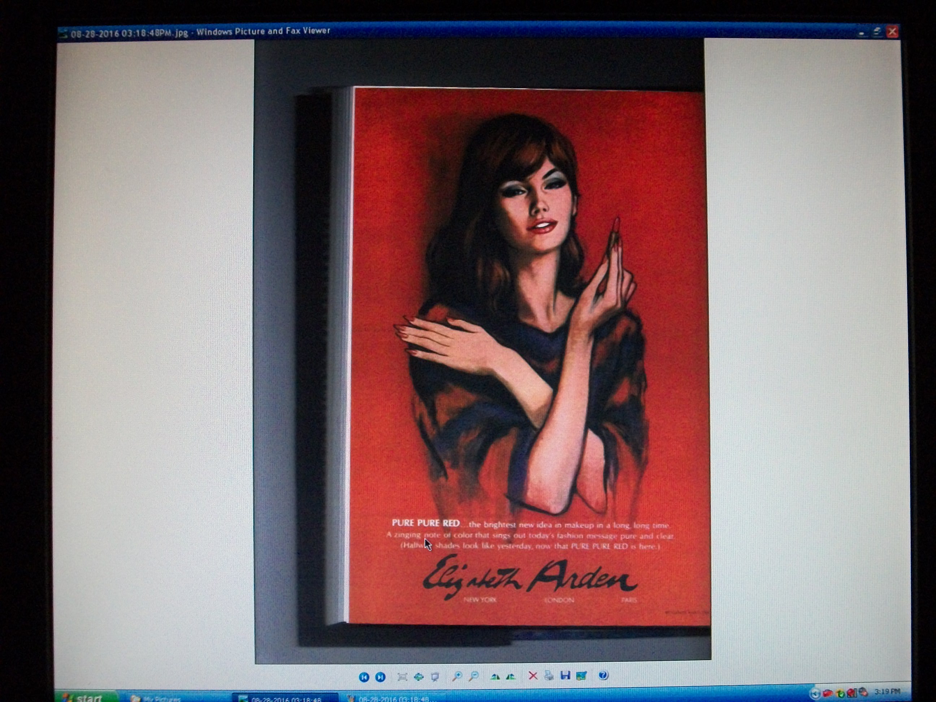Image resolution: width=936 pixels, height=702 pixels.
Task: Switch to Actual Size view
Action: (x=419, y=677)
